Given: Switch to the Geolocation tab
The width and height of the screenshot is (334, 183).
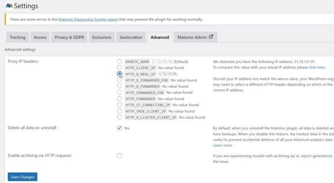Looking at the screenshot, I should (131, 37).
